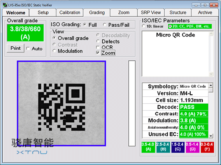
Task: Select Defects view option
Action: pyautogui.click(x=98, y=42)
